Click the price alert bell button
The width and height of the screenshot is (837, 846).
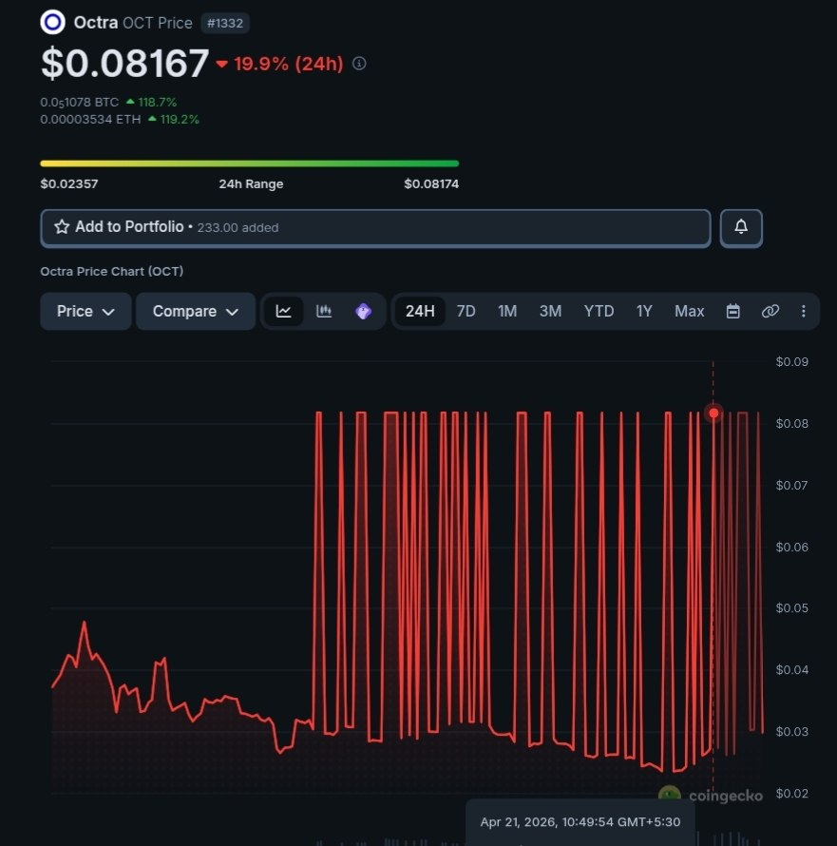741,228
